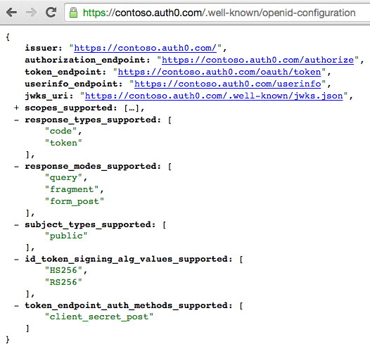This screenshot has width=370, height=351.
Task: Click the token_endpoint_auth_methods_supported key name
Action: tap(126, 306)
